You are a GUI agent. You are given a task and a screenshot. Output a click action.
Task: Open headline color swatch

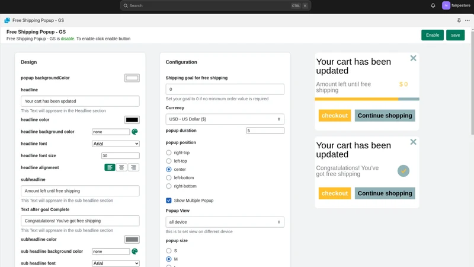point(132,120)
